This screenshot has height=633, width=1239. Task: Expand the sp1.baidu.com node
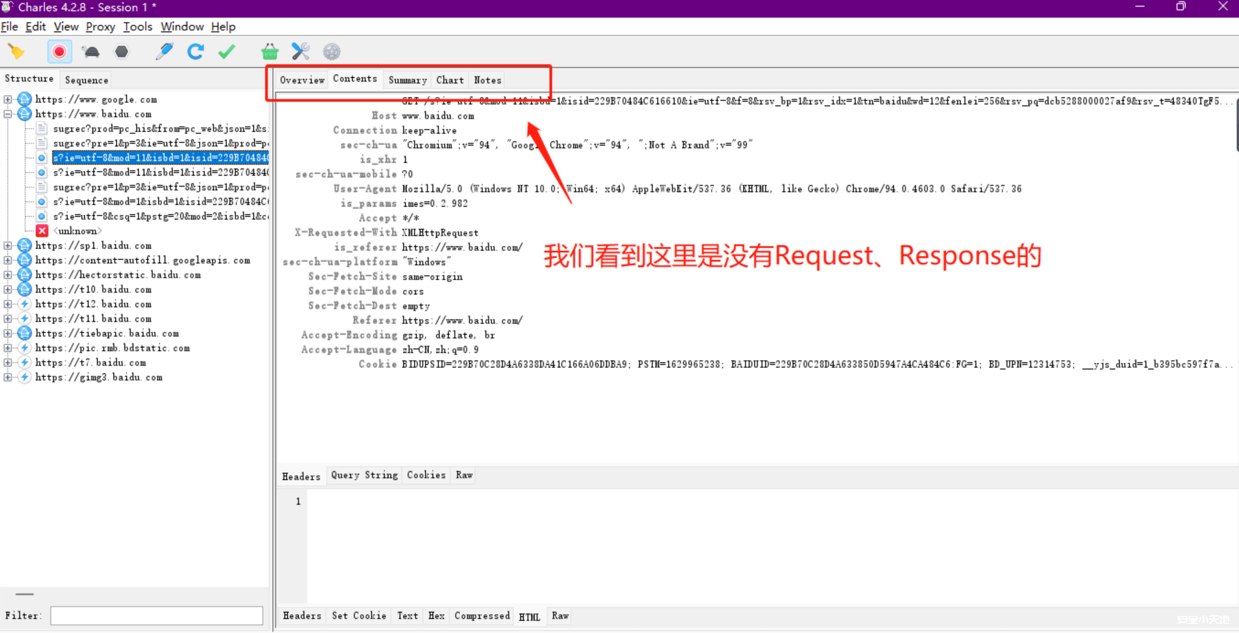(7, 246)
